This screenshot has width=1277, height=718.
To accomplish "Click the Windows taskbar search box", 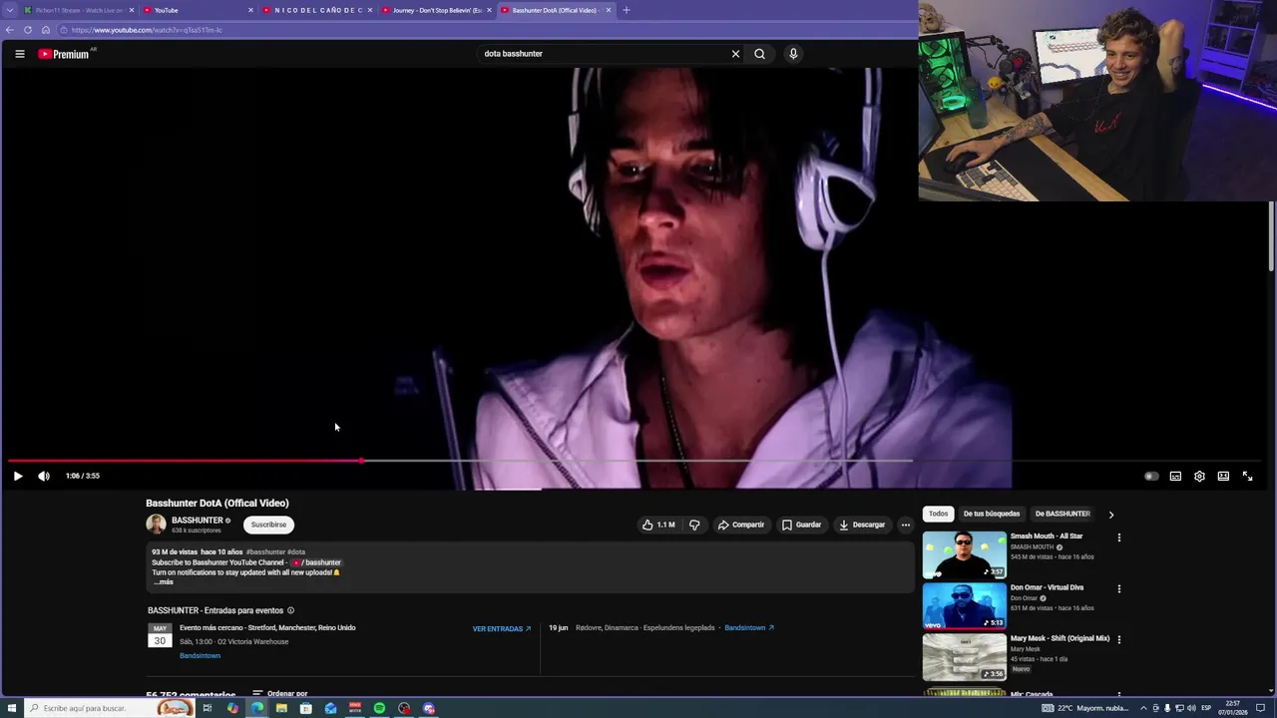I will pos(109,708).
